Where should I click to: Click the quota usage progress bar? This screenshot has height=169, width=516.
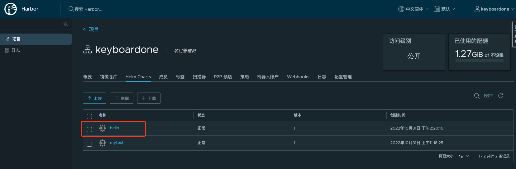point(479,61)
